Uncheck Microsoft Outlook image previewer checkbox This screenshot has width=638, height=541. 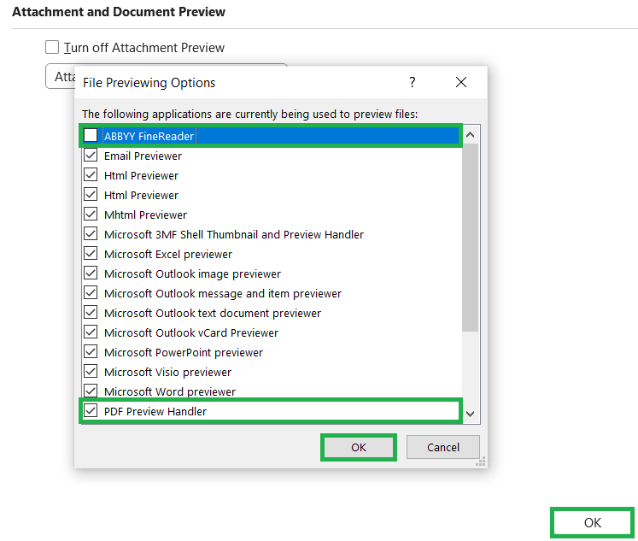pyautogui.click(x=91, y=273)
